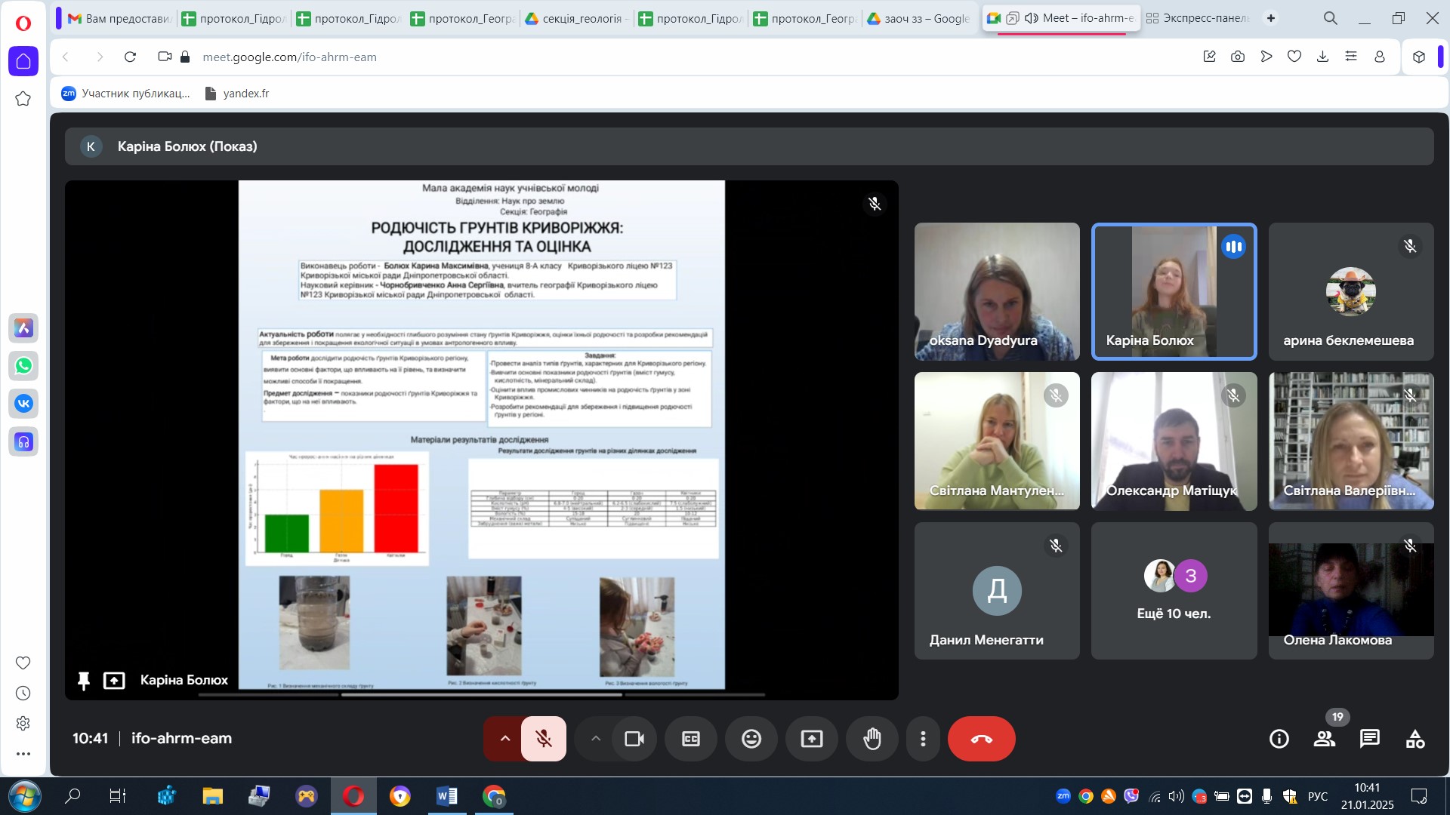Click Данил Менегатти avatar tile
Viewport: 1450px width, 815px height.
coord(997,591)
